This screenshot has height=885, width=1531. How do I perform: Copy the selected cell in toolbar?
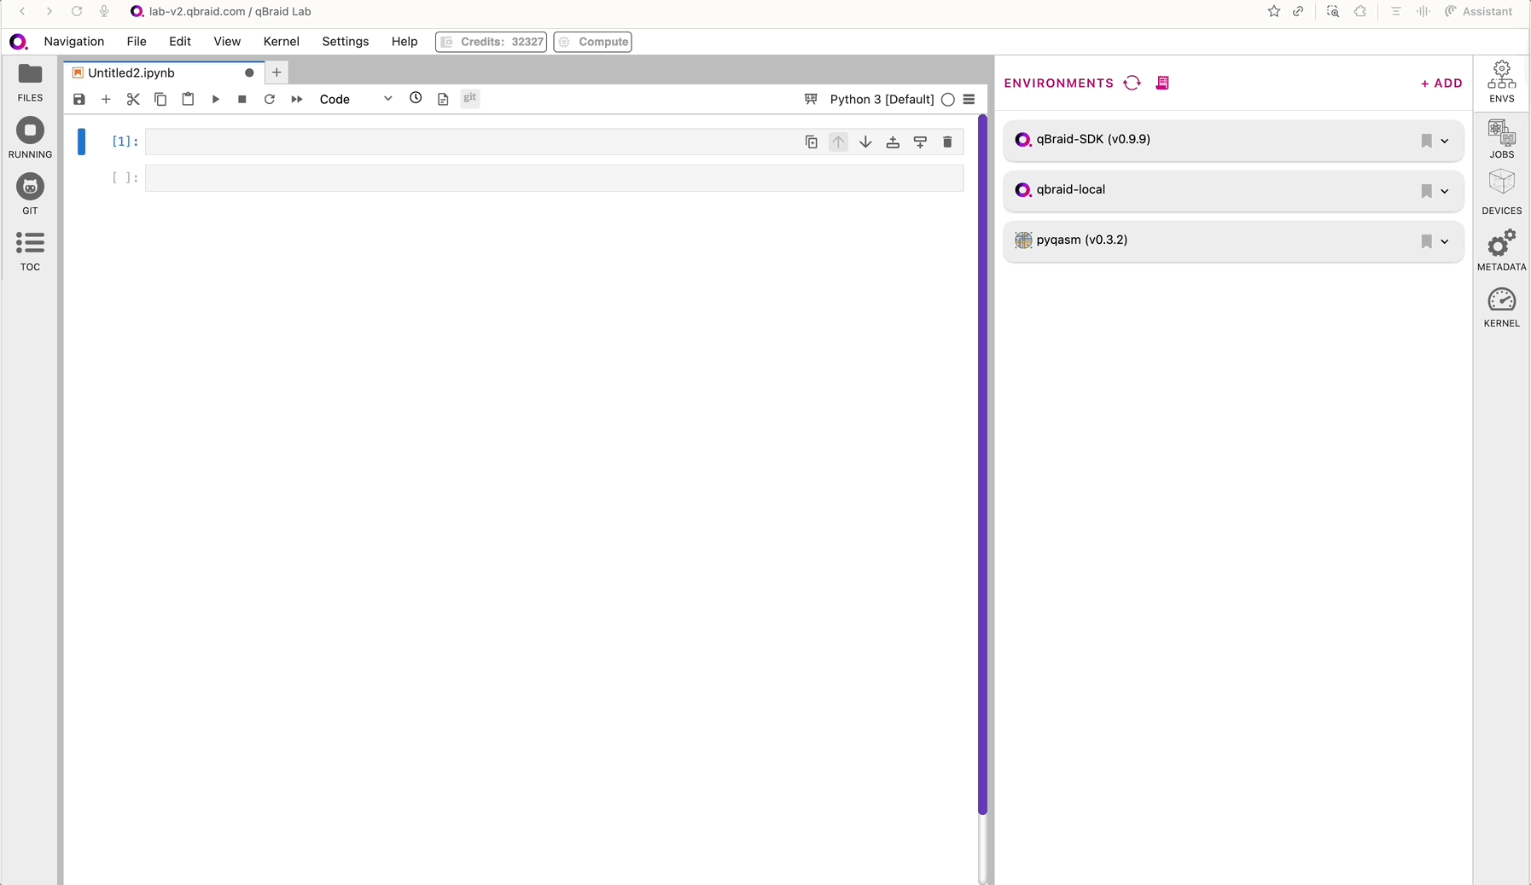tap(160, 99)
